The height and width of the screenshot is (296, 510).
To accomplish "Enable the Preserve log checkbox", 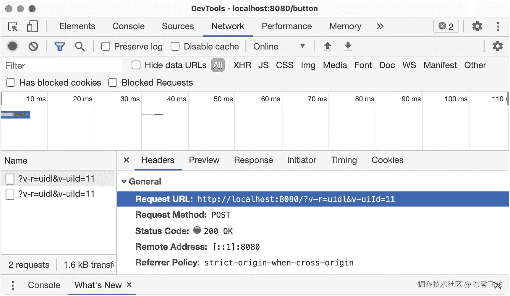I will [106, 46].
